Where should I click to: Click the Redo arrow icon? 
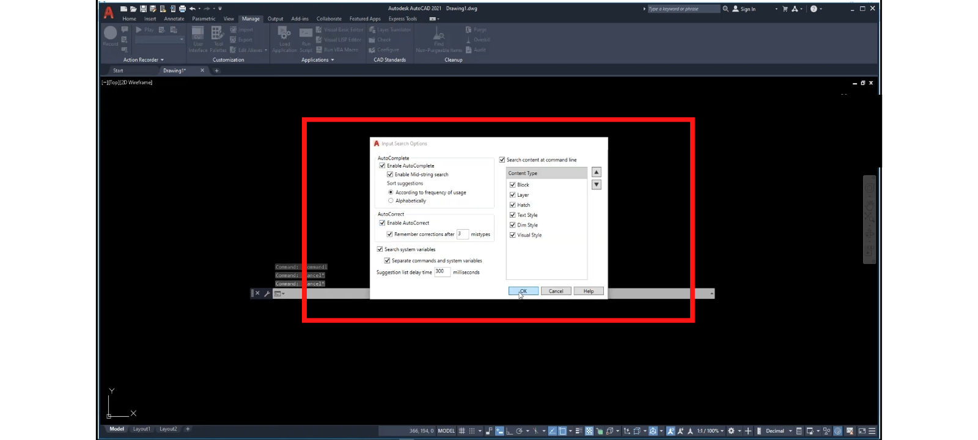pos(207,9)
